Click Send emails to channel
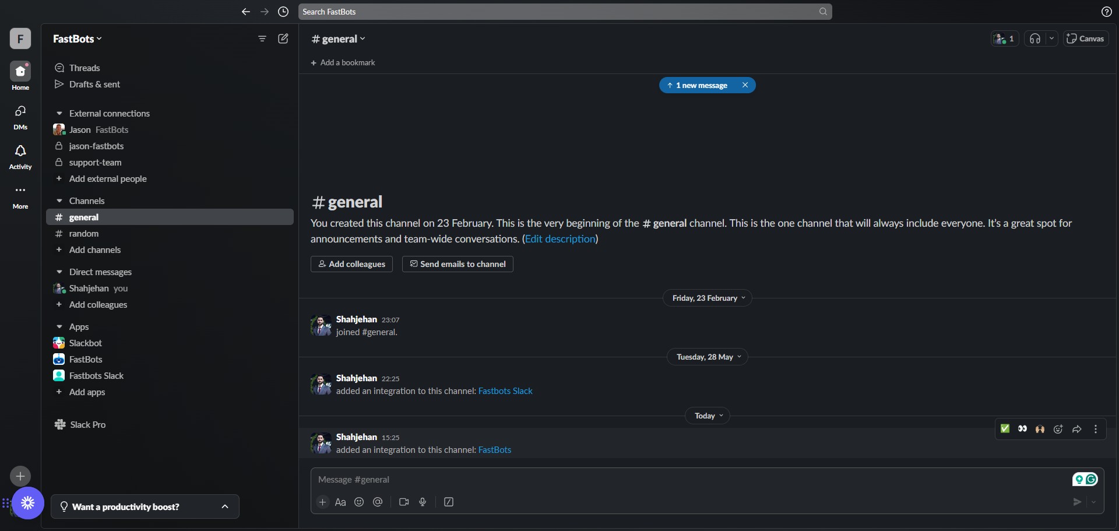Screen dimensions: 1119x531 click(458, 264)
